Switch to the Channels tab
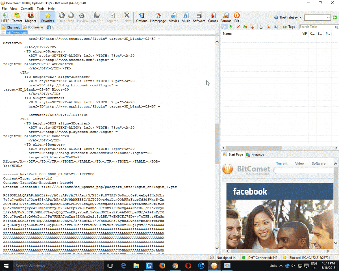 tap(11, 27)
